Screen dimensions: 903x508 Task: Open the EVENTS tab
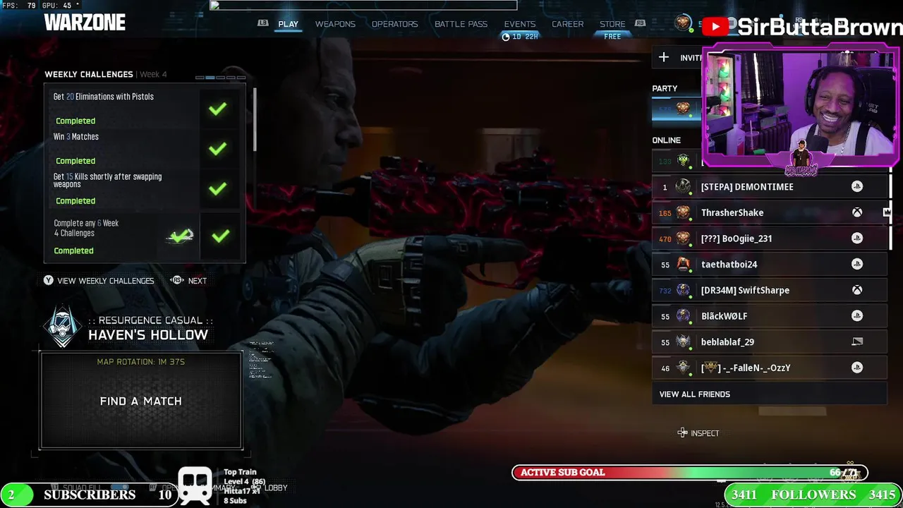click(519, 24)
